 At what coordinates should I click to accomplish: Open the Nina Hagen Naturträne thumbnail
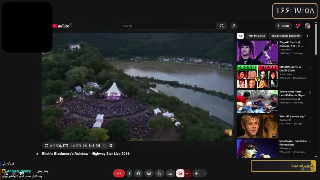coord(257,148)
